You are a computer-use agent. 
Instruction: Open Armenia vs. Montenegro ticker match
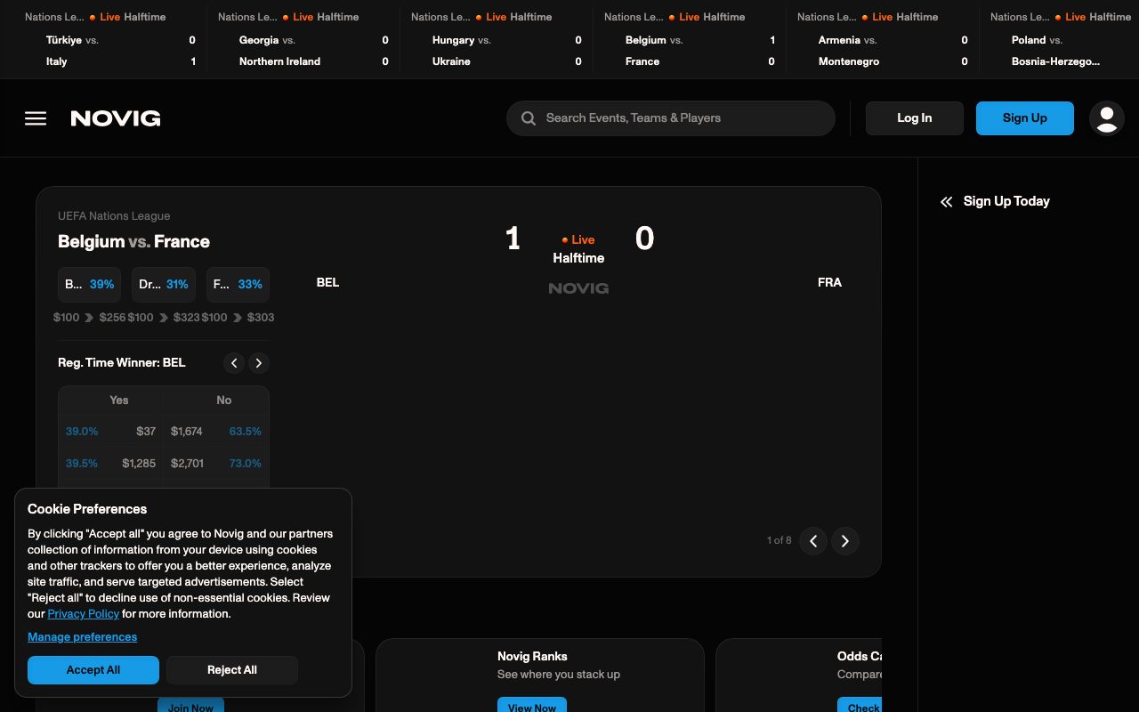pyautogui.click(x=883, y=40)
